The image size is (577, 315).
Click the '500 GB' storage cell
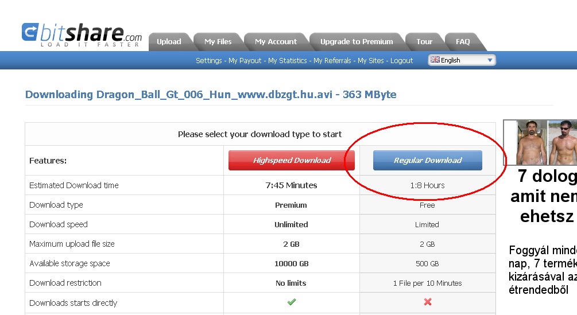[x=427, y=263]
